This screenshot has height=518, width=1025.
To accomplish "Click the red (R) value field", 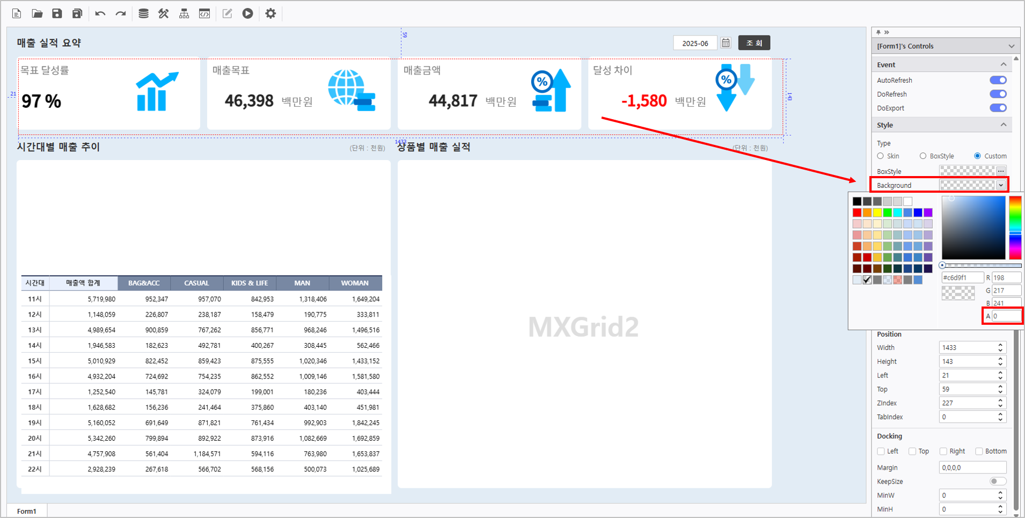I will click(x=1006, y=278).
